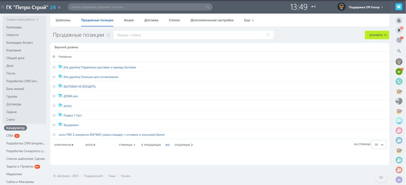The image size is (406, 185).
Task: Click the Следующая pagination link
Action: (184, 145)
